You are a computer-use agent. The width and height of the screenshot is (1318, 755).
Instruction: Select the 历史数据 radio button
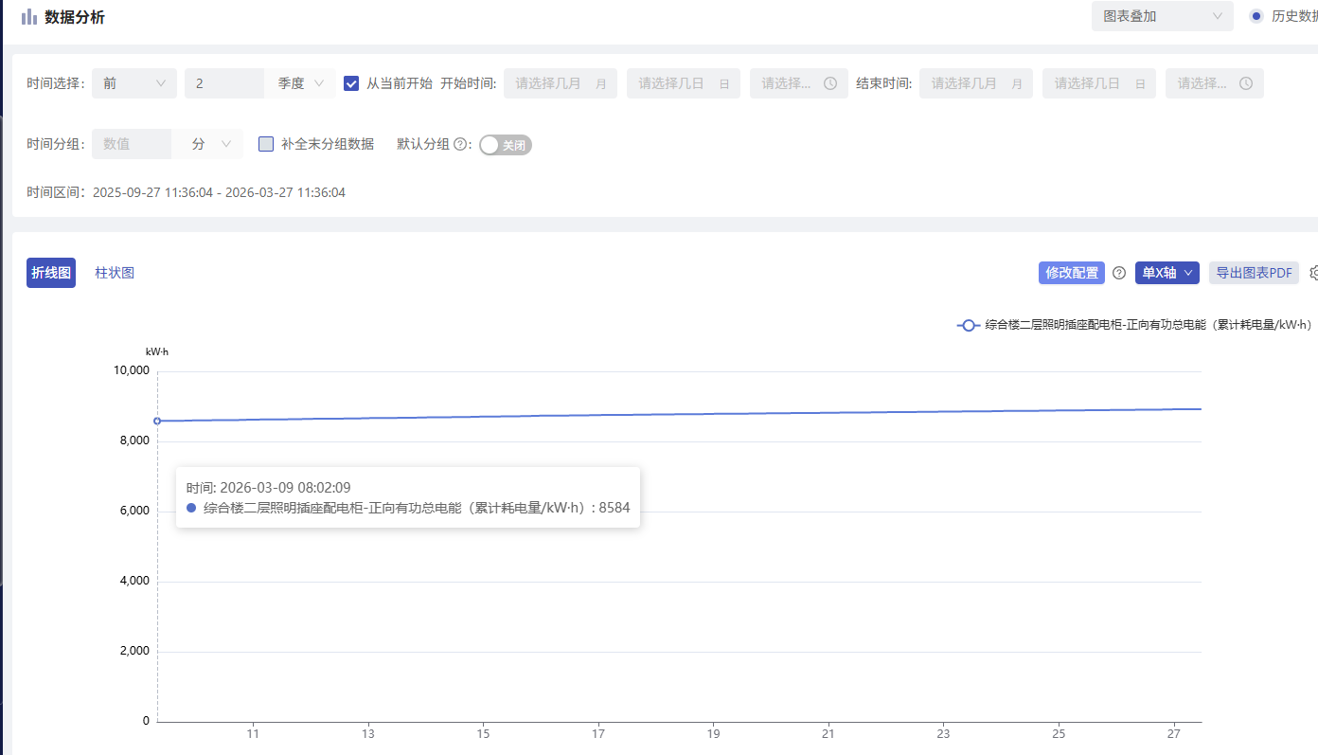point(1256,16)
